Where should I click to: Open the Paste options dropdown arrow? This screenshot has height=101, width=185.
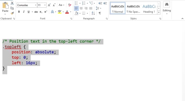(x=5, y=14)
